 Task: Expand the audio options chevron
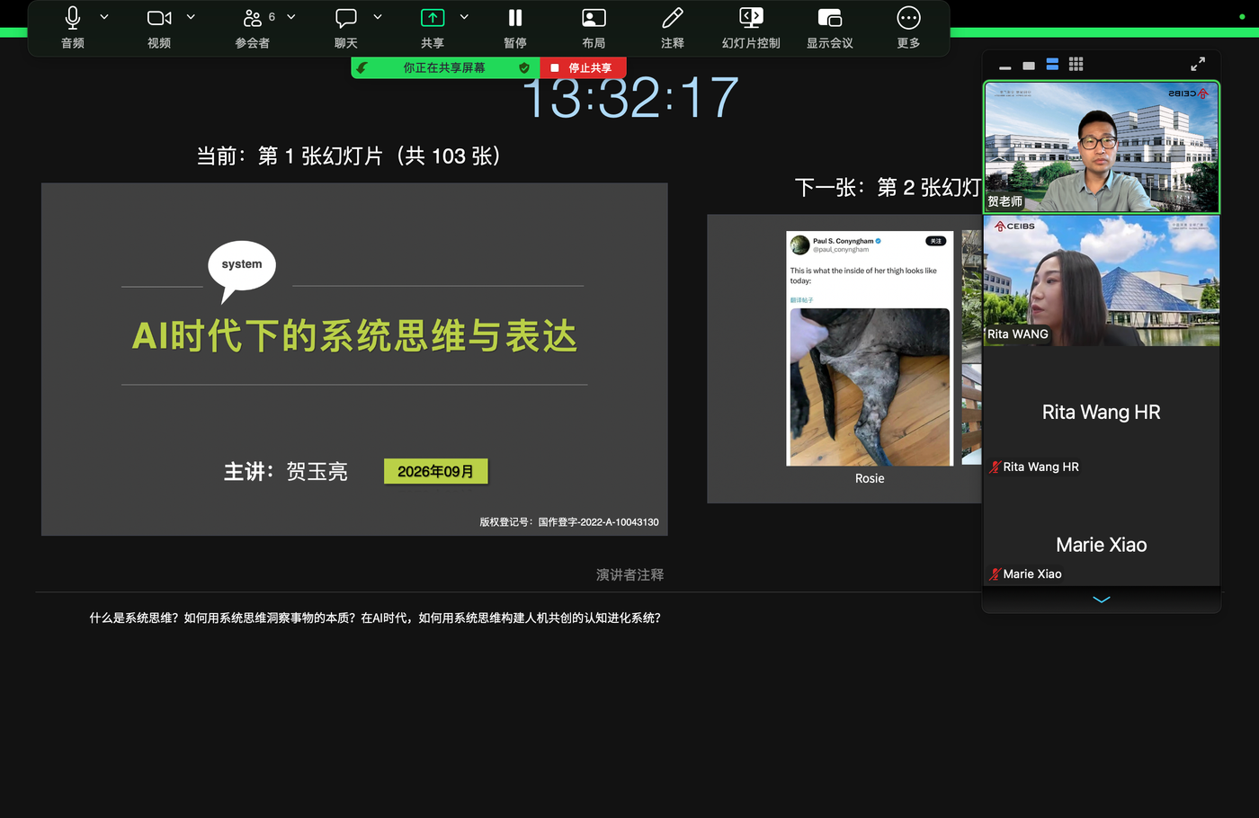(104, 17)
